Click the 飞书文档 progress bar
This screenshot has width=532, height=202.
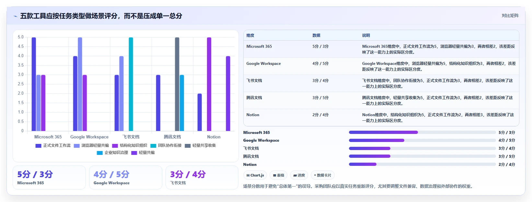pos(422,148)
